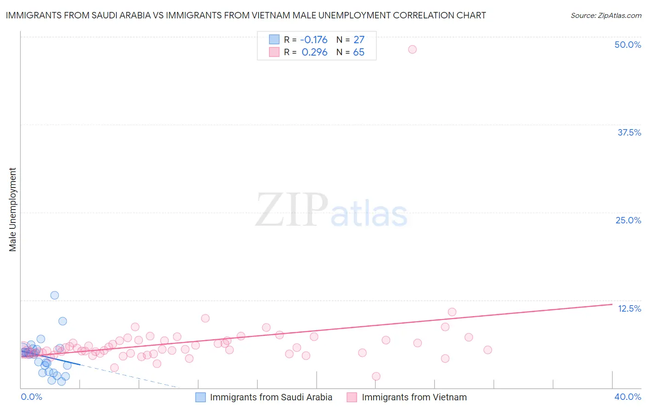The image size is (647, 410).
Task: Click the pink Vietnam legend swatch at bottom
Action: [352, 397]
